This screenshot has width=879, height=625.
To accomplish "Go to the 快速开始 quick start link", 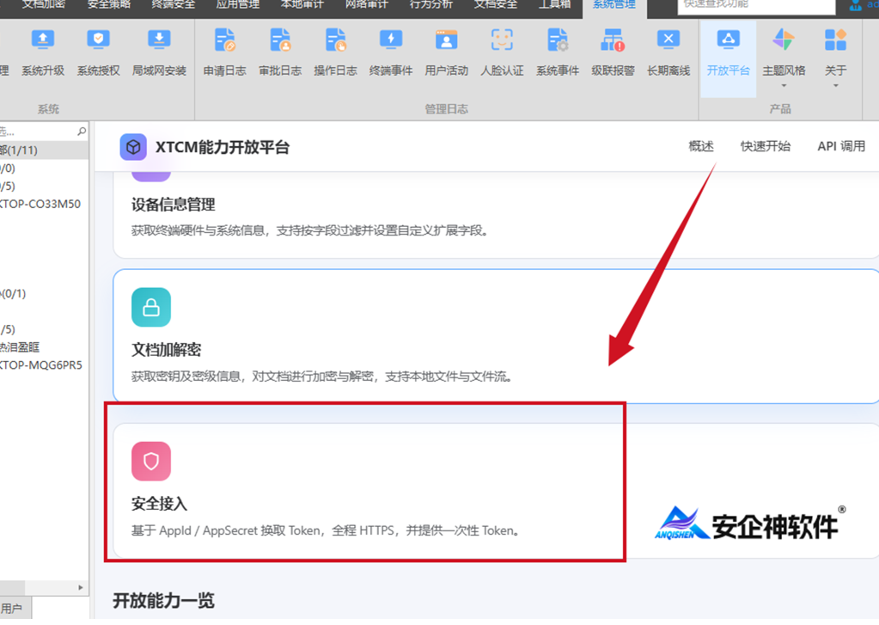I will coord(766,146).
